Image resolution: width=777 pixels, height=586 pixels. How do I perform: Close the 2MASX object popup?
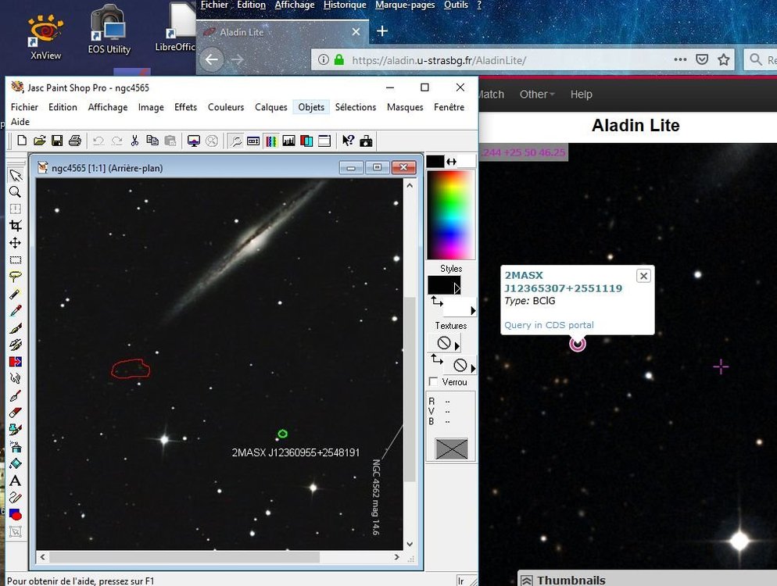643,276
